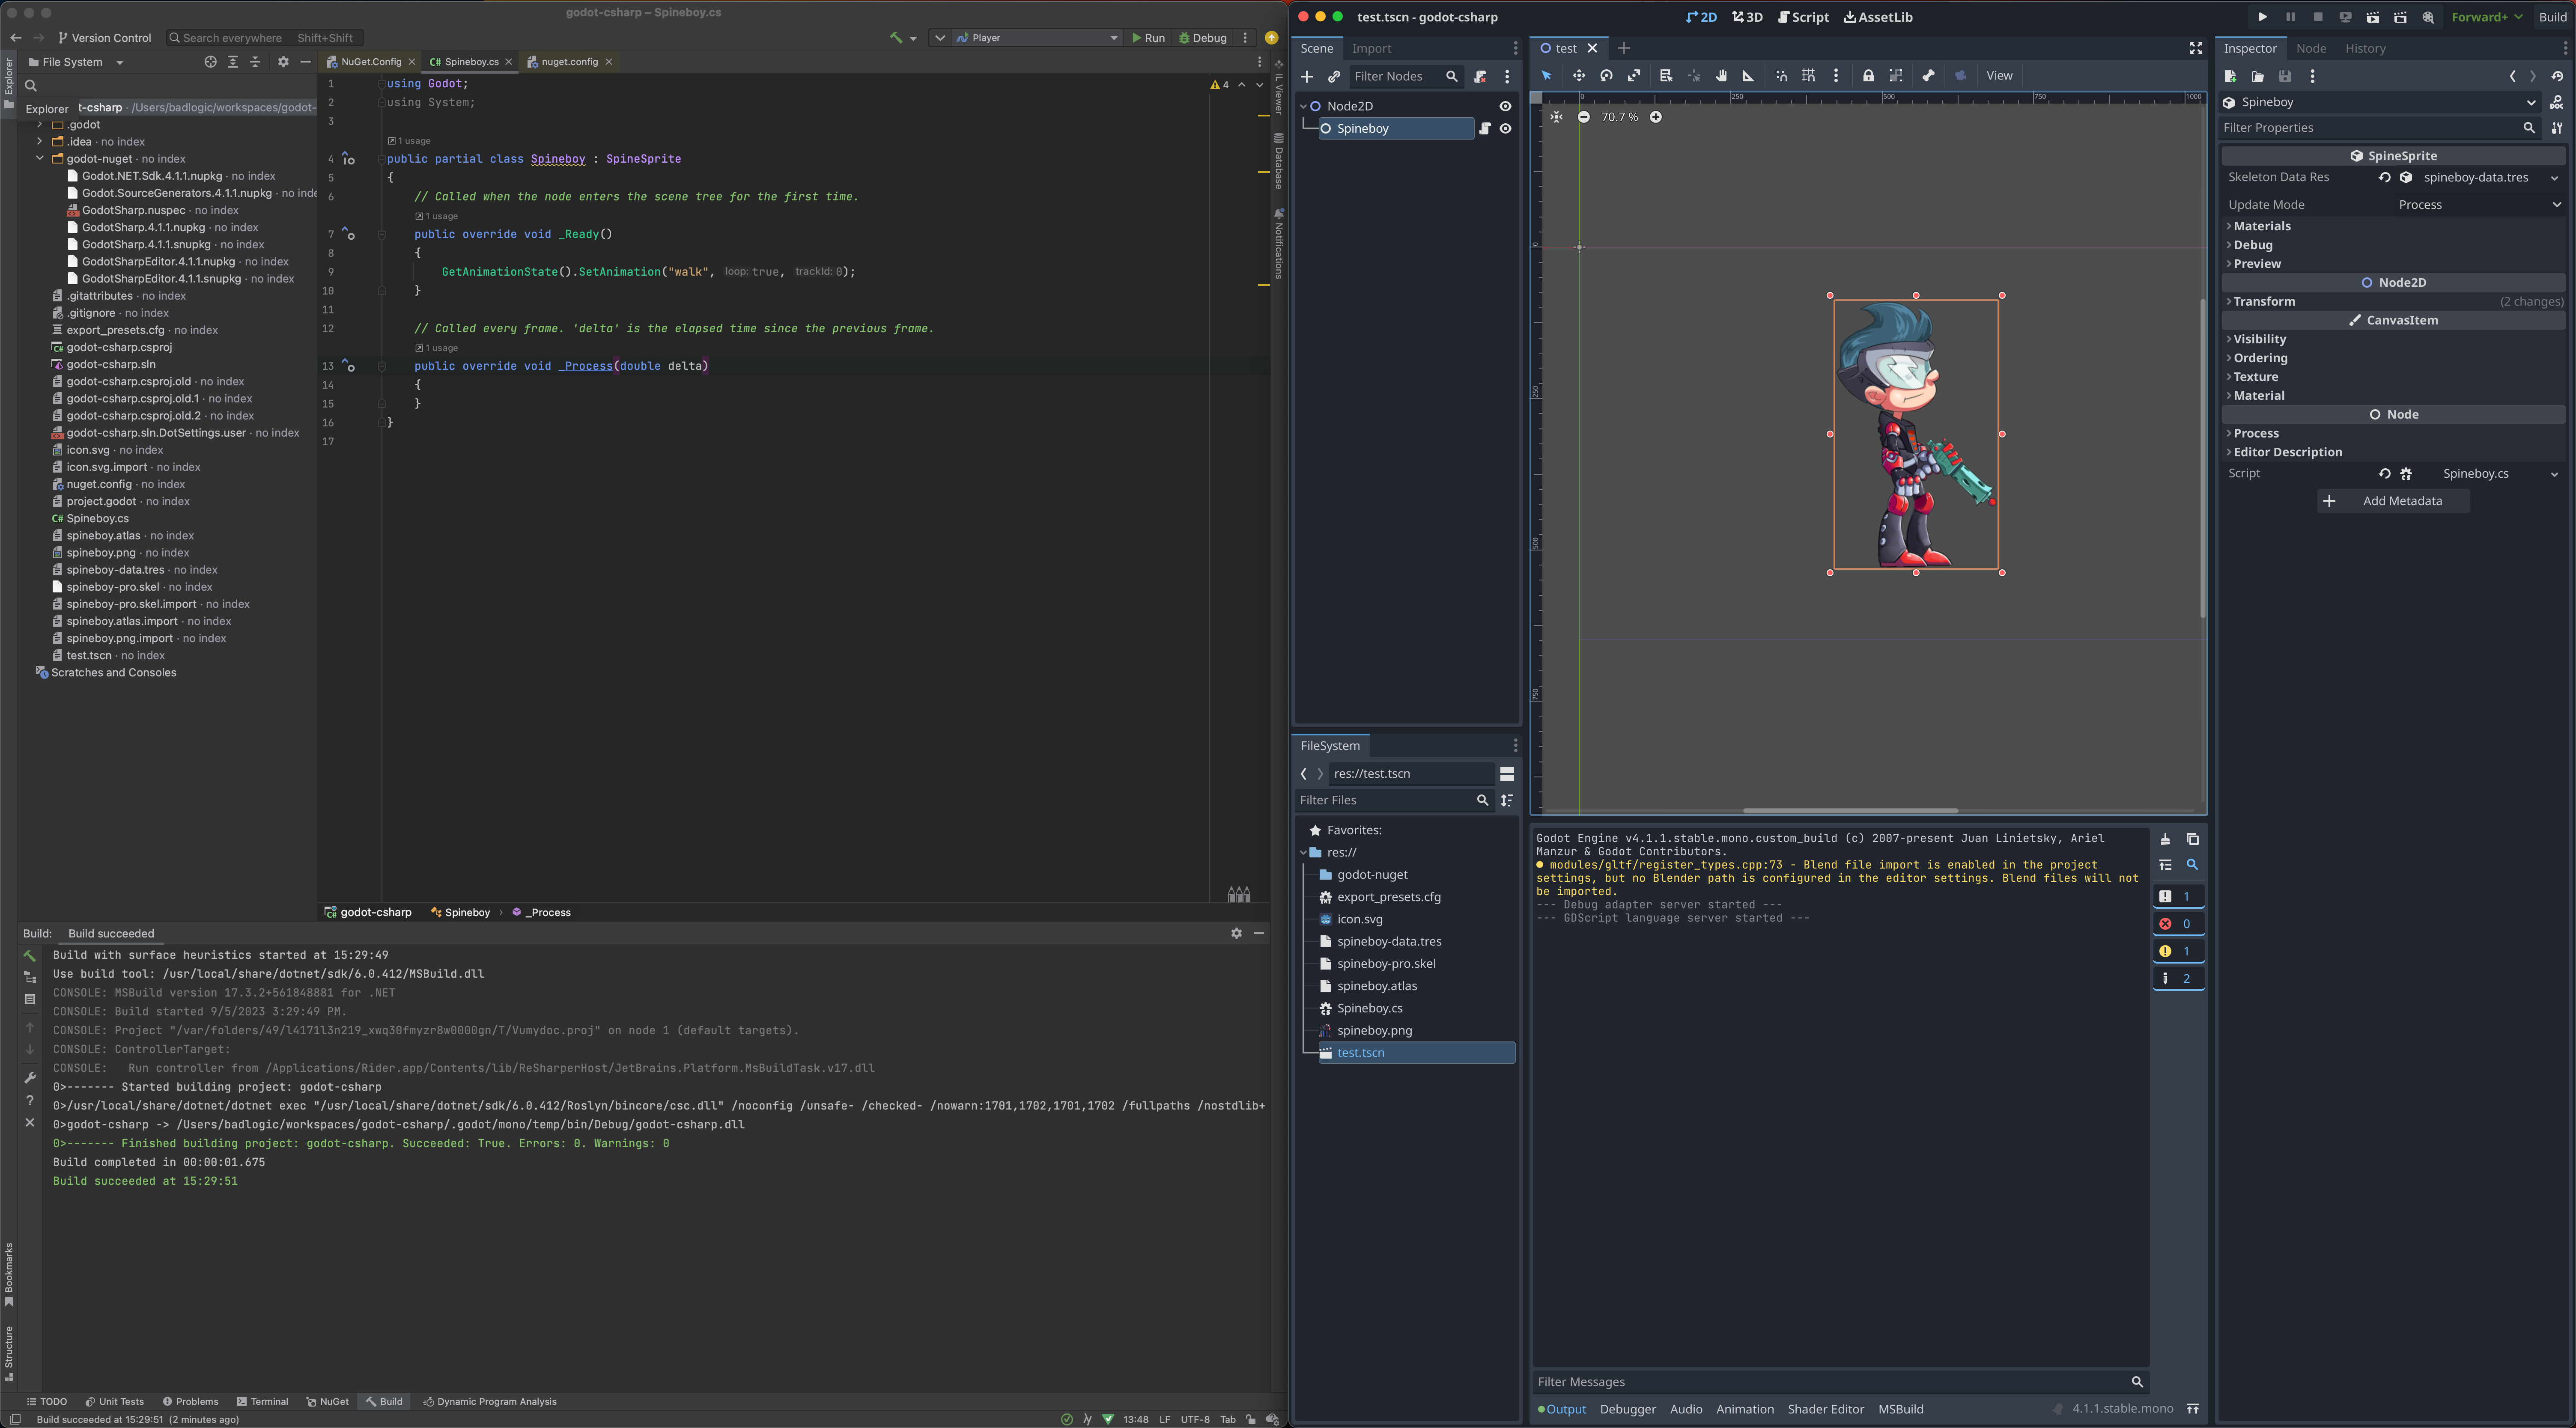This screenshot has height=1428, width=2576.
Task: Collapse the godot-nuget folder in Rider explorer
Action: pyautogui.click(x=40, y=159)
